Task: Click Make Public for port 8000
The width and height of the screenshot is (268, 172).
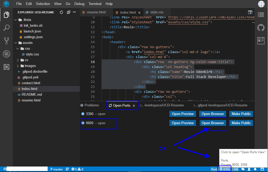Action: [x=241, y=123]
